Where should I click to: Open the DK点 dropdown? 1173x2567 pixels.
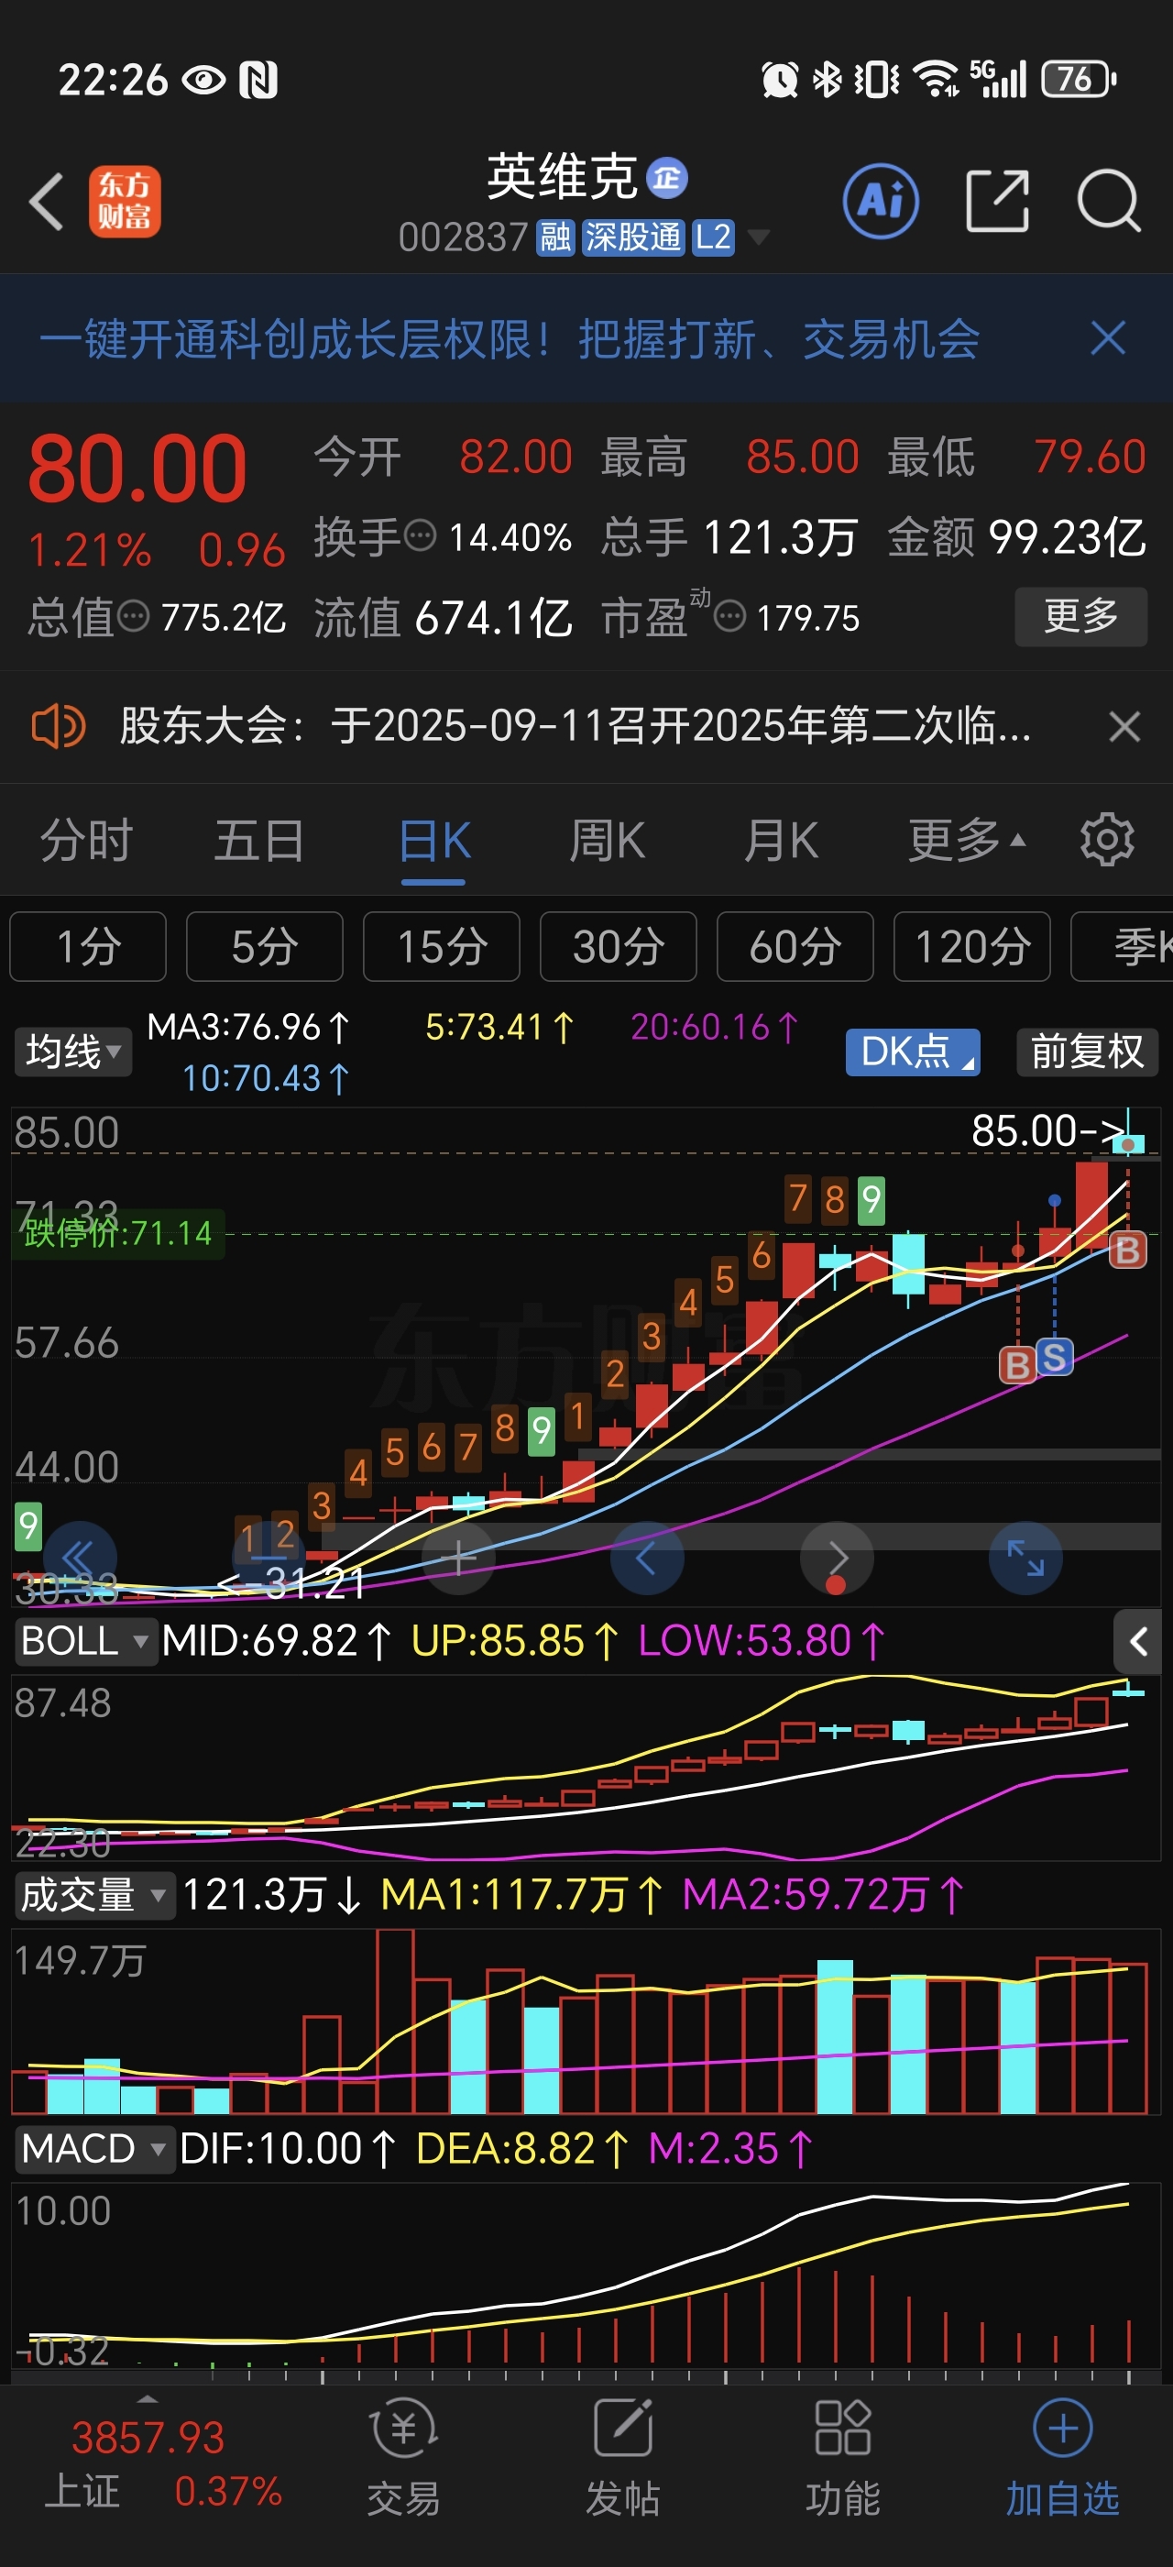(x=913, y=1052)
